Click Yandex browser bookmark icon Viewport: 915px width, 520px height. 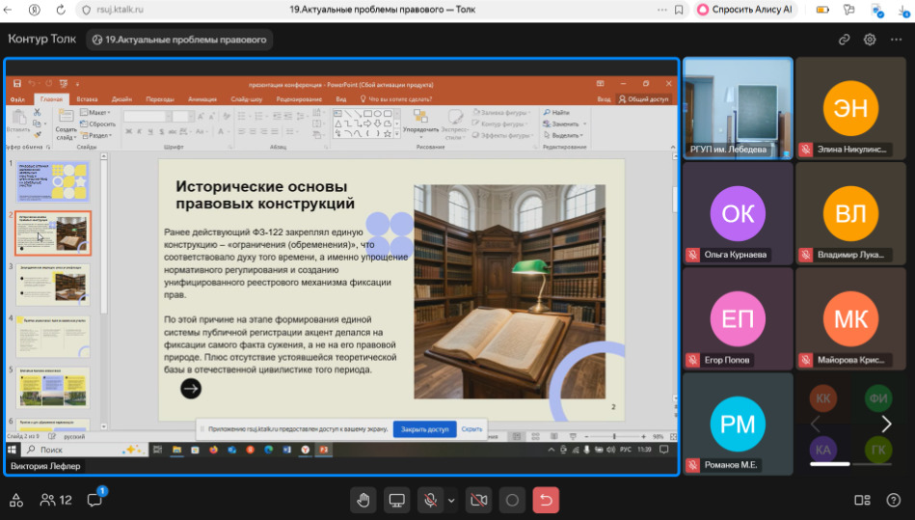pos(679,10)
